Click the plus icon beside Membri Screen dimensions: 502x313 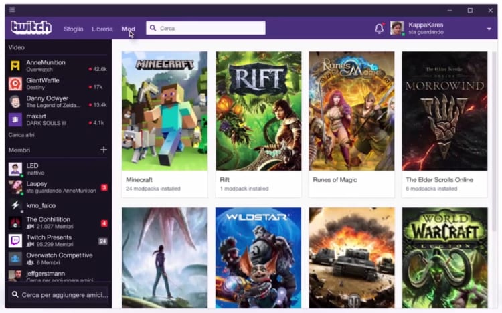coord(104,150)
